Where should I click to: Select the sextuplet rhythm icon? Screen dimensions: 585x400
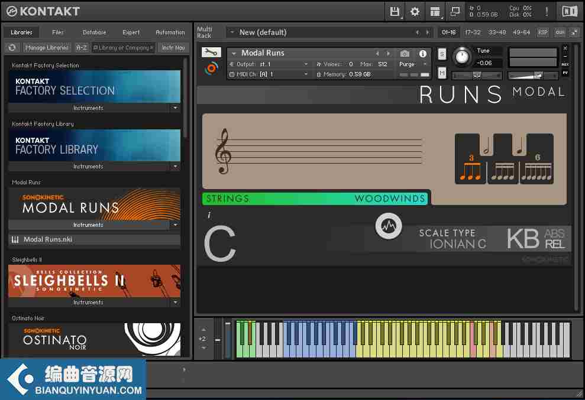tap(536, 167)
